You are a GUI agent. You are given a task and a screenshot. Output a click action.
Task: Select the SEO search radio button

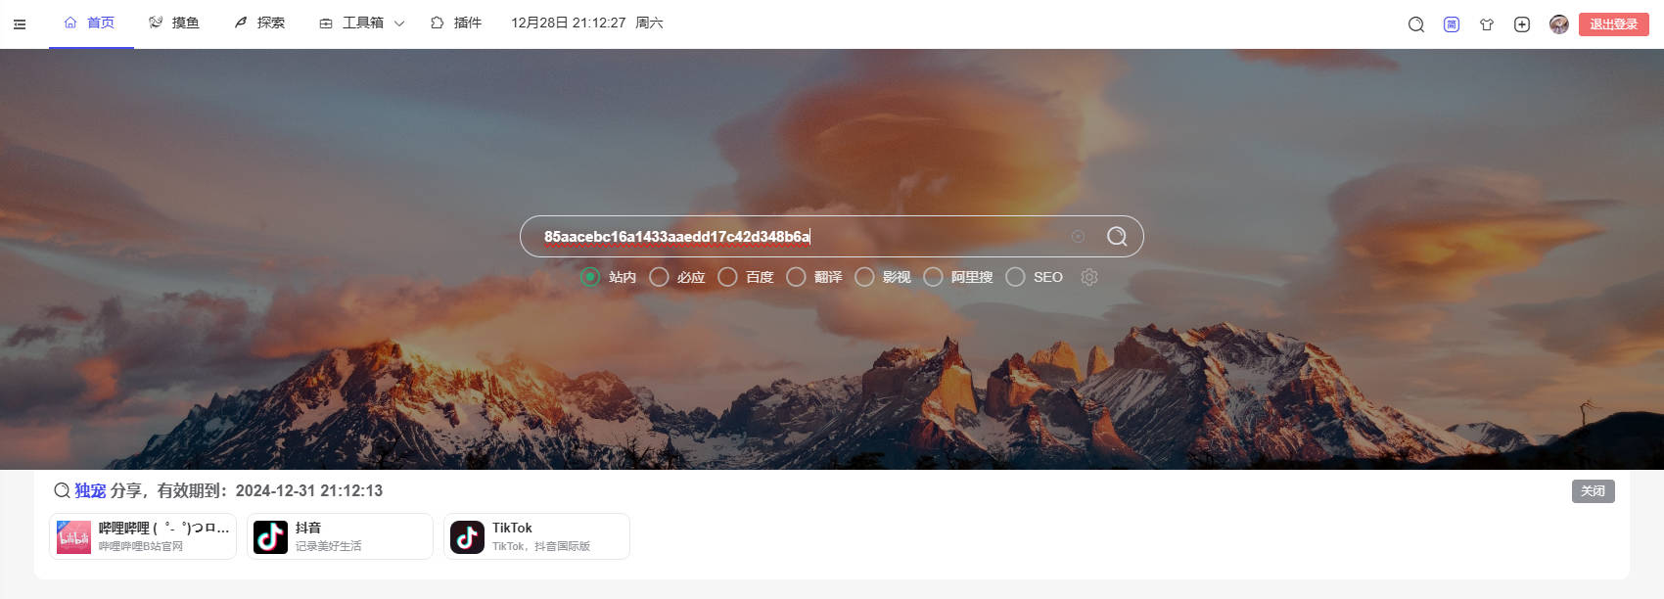click(x=1015, y=277)
